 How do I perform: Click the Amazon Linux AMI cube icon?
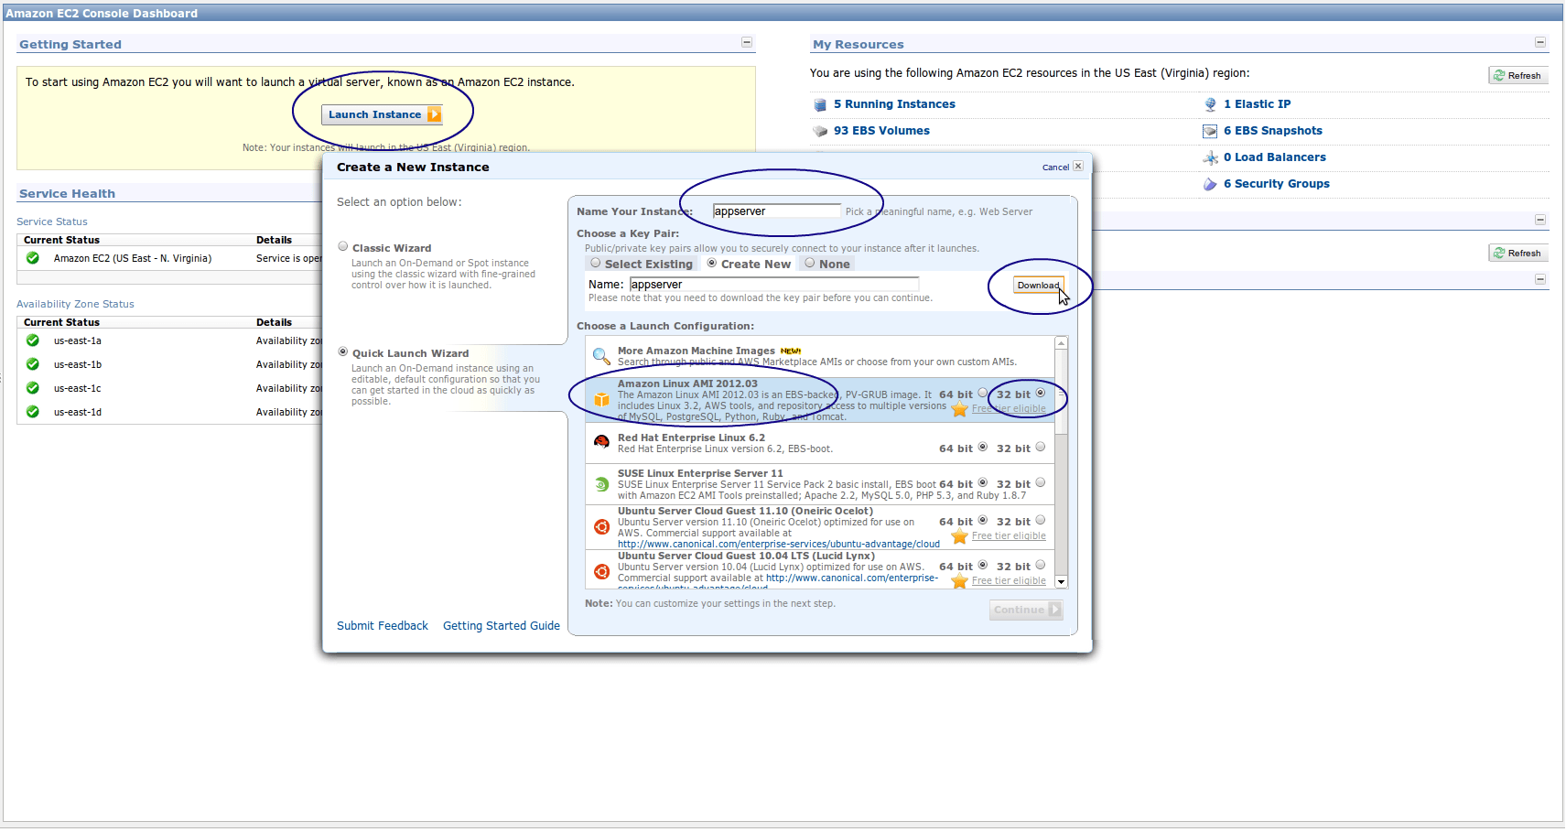point(601,399)
